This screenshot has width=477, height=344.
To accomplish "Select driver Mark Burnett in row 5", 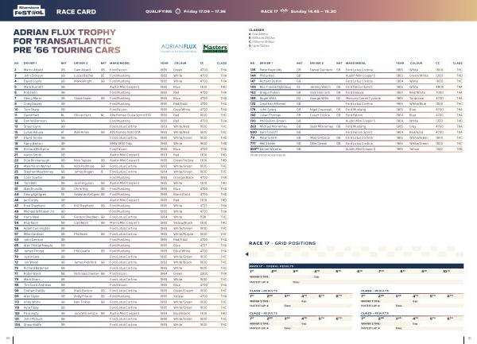I will [x=33, y=87].
